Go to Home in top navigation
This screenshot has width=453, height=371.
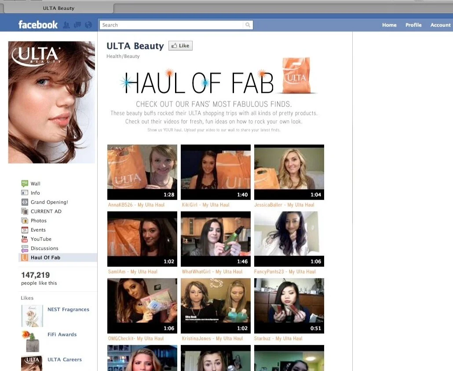pos(389,25)
